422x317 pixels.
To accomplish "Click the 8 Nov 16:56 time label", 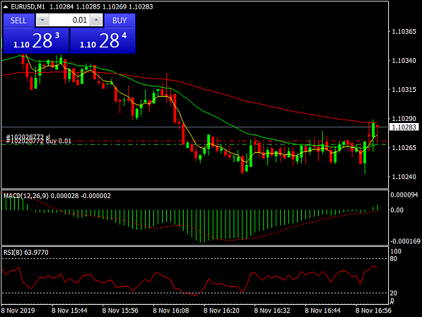I will click(373, 310).
